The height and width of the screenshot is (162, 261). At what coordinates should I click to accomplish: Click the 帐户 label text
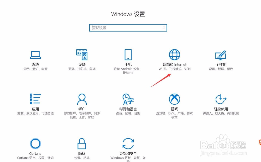82,109
